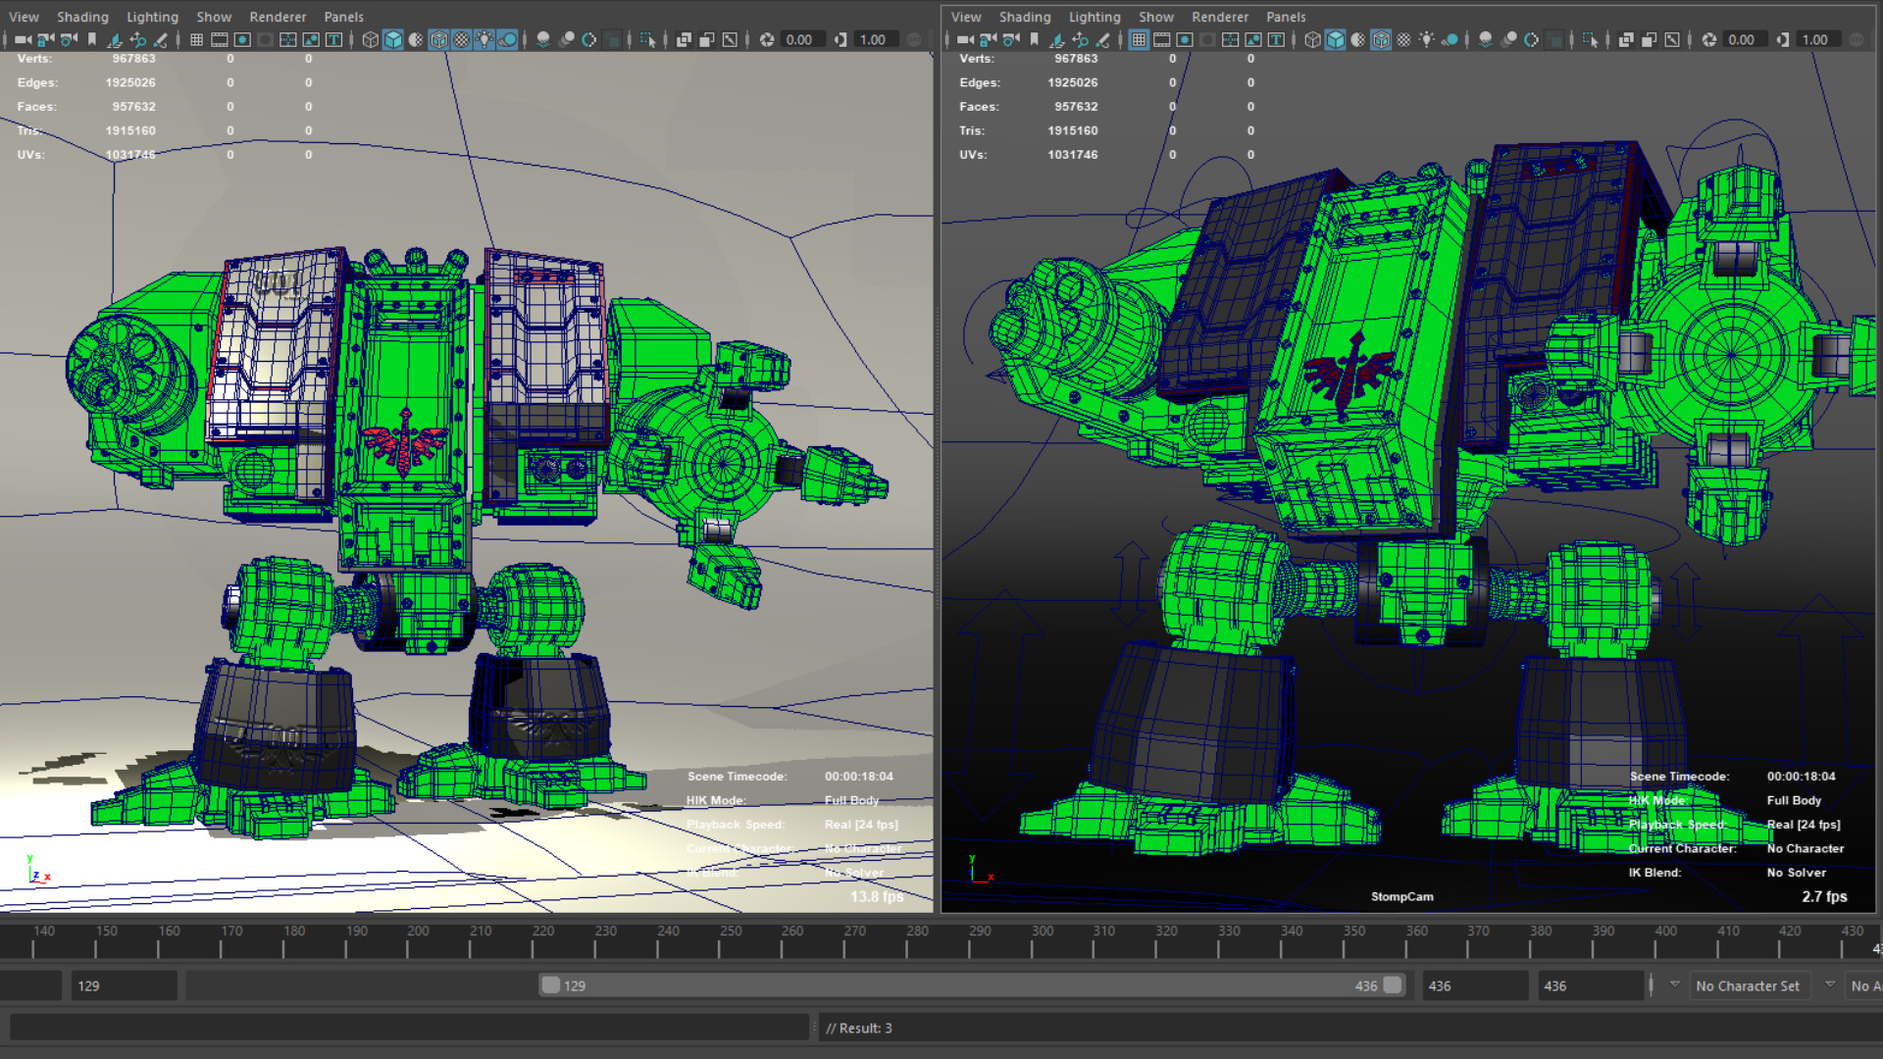Viewport: 1883px width, 1059px height.
Task: Activate 2D Pan/Zoom in left panel
Action: coord(138,39)
